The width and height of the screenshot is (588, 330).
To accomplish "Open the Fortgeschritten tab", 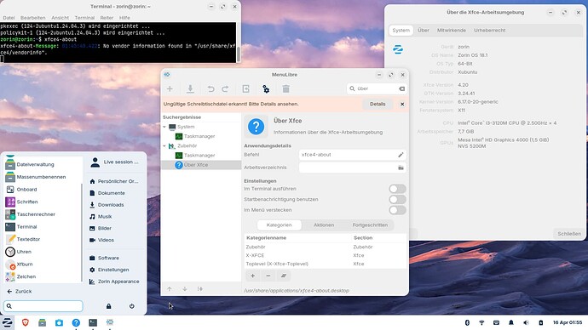I will coord(370,225).
